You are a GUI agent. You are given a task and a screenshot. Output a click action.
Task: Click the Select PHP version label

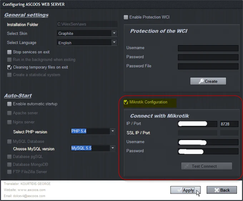click(30, 132)
